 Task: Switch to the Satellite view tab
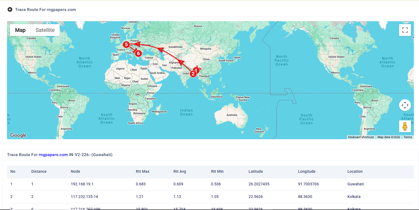click(x=45, y=30)
